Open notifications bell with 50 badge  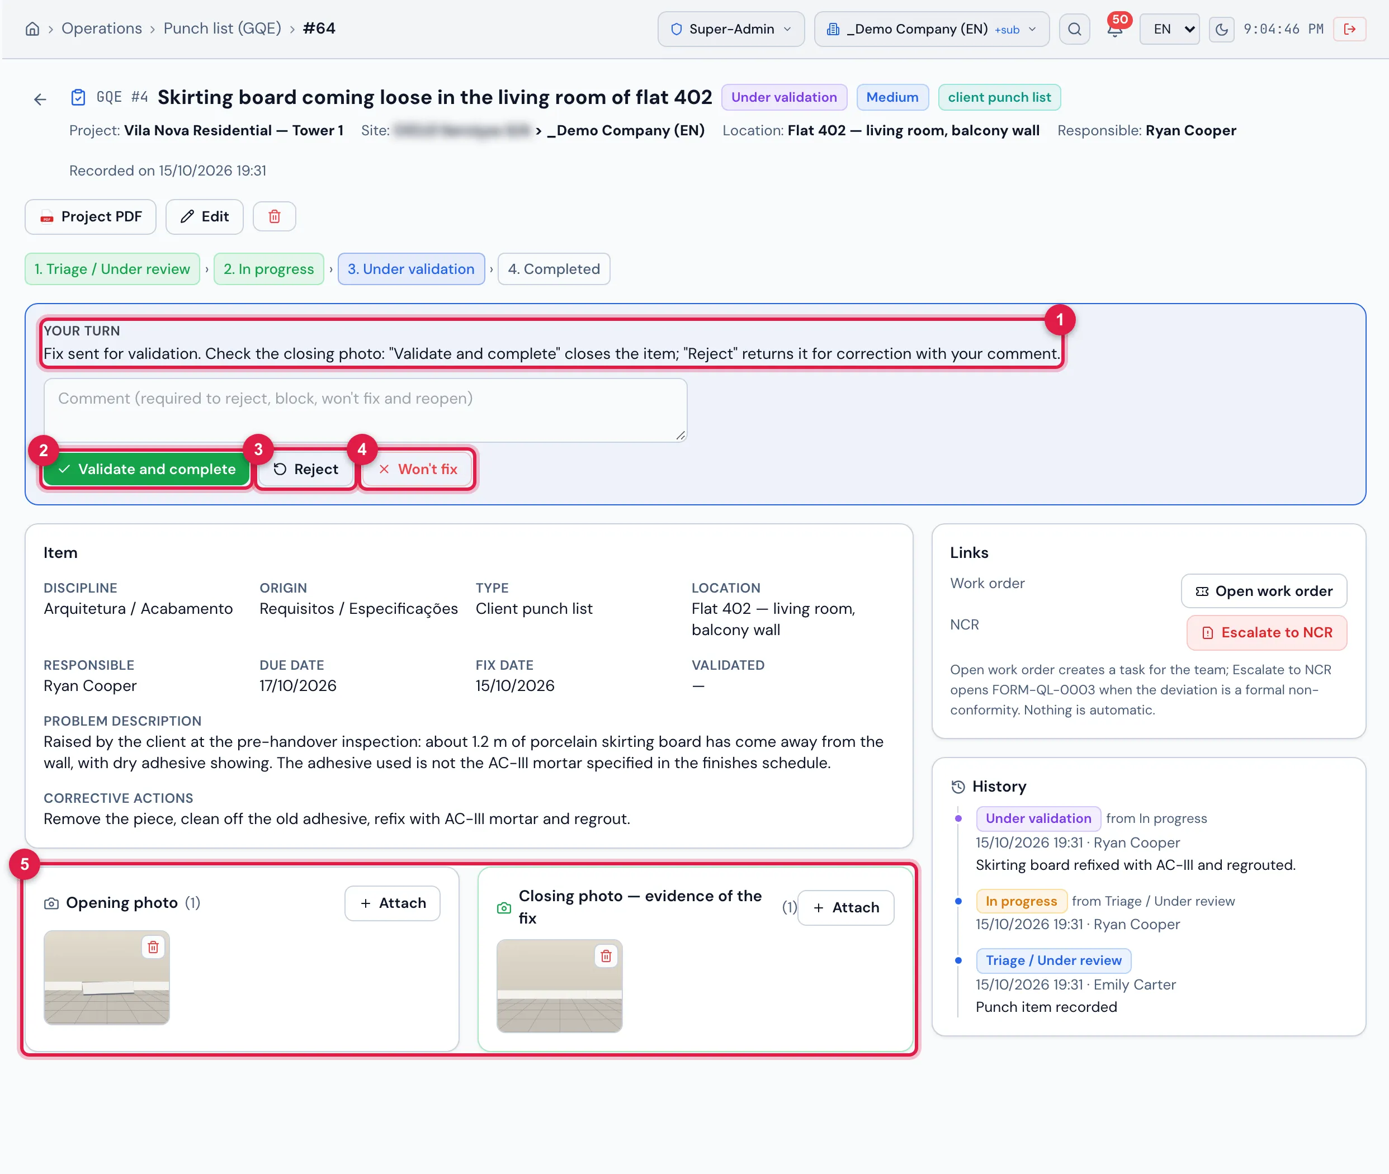click(x=1115, y=29)
